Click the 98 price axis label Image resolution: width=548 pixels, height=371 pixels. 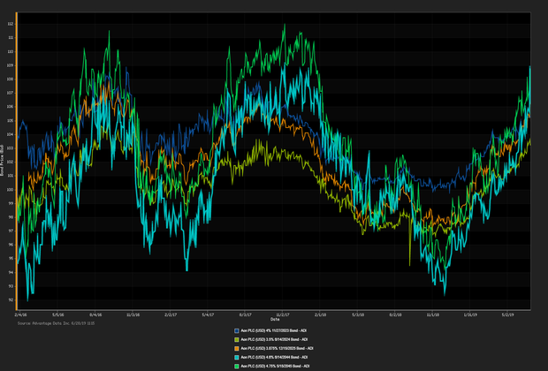[x=11, y=217]
